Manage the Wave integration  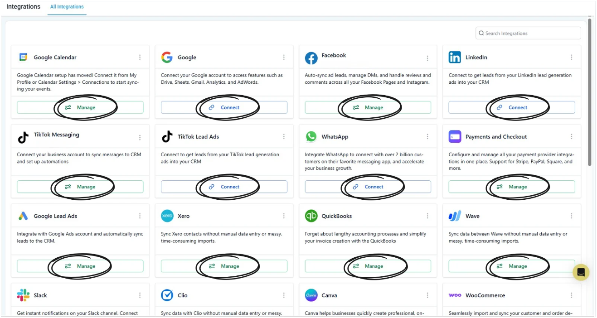512,266
